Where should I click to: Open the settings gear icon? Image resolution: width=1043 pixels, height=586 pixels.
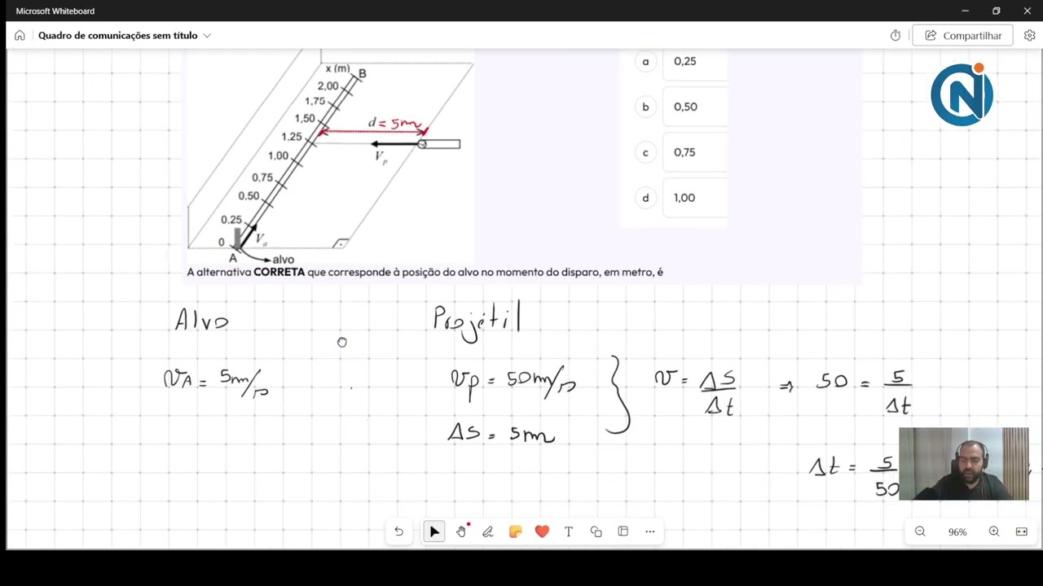1030,36
